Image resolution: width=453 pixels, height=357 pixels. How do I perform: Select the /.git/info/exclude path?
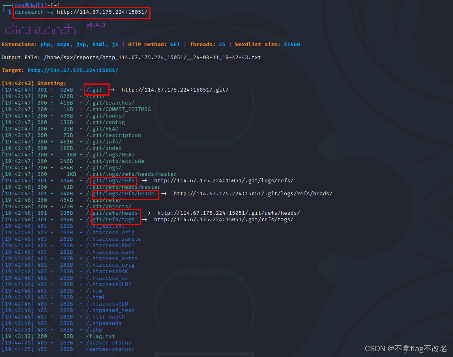(115, 161)
